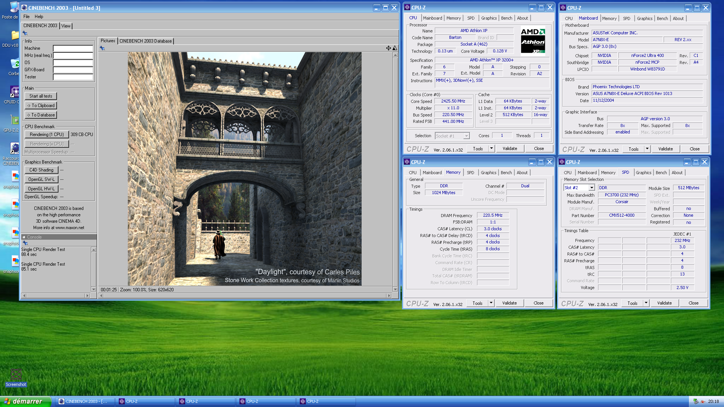Viewport: 724px width, 407px height.
Task: Click the pin icon under CINEBENCH 2003 tab
Action: tap(25, 33)
